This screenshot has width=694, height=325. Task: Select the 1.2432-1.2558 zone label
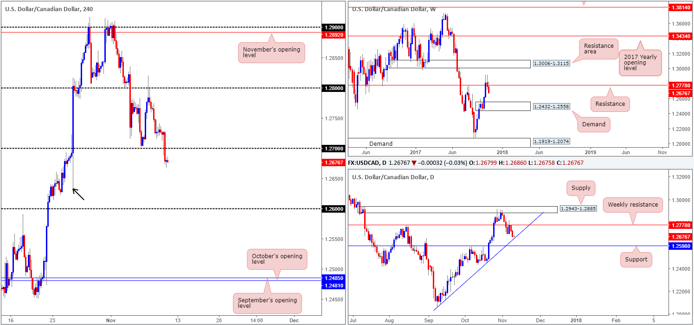point(552,106)
